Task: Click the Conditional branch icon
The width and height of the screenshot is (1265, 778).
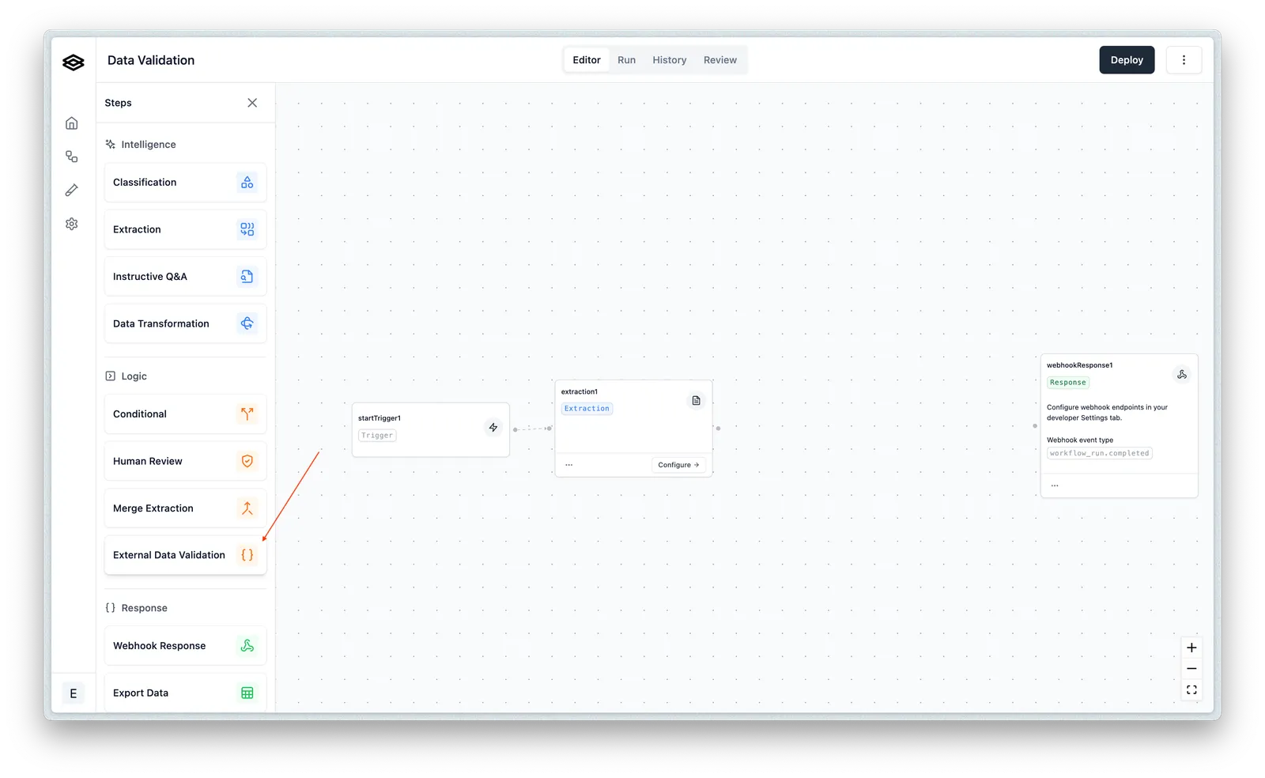Action: [247, 414]
